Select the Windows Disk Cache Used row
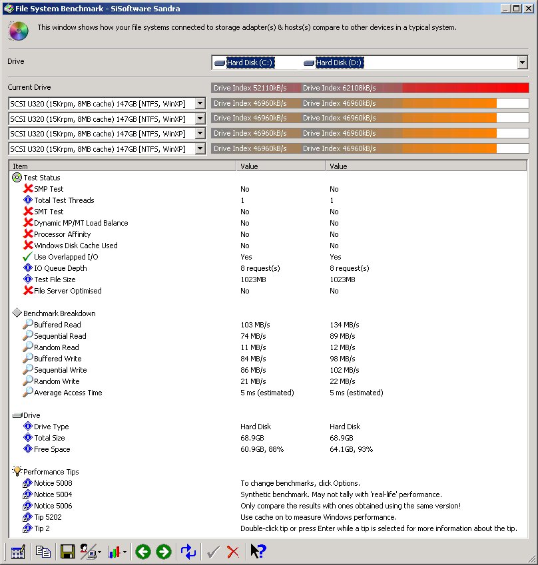 (x=268, y=246)
